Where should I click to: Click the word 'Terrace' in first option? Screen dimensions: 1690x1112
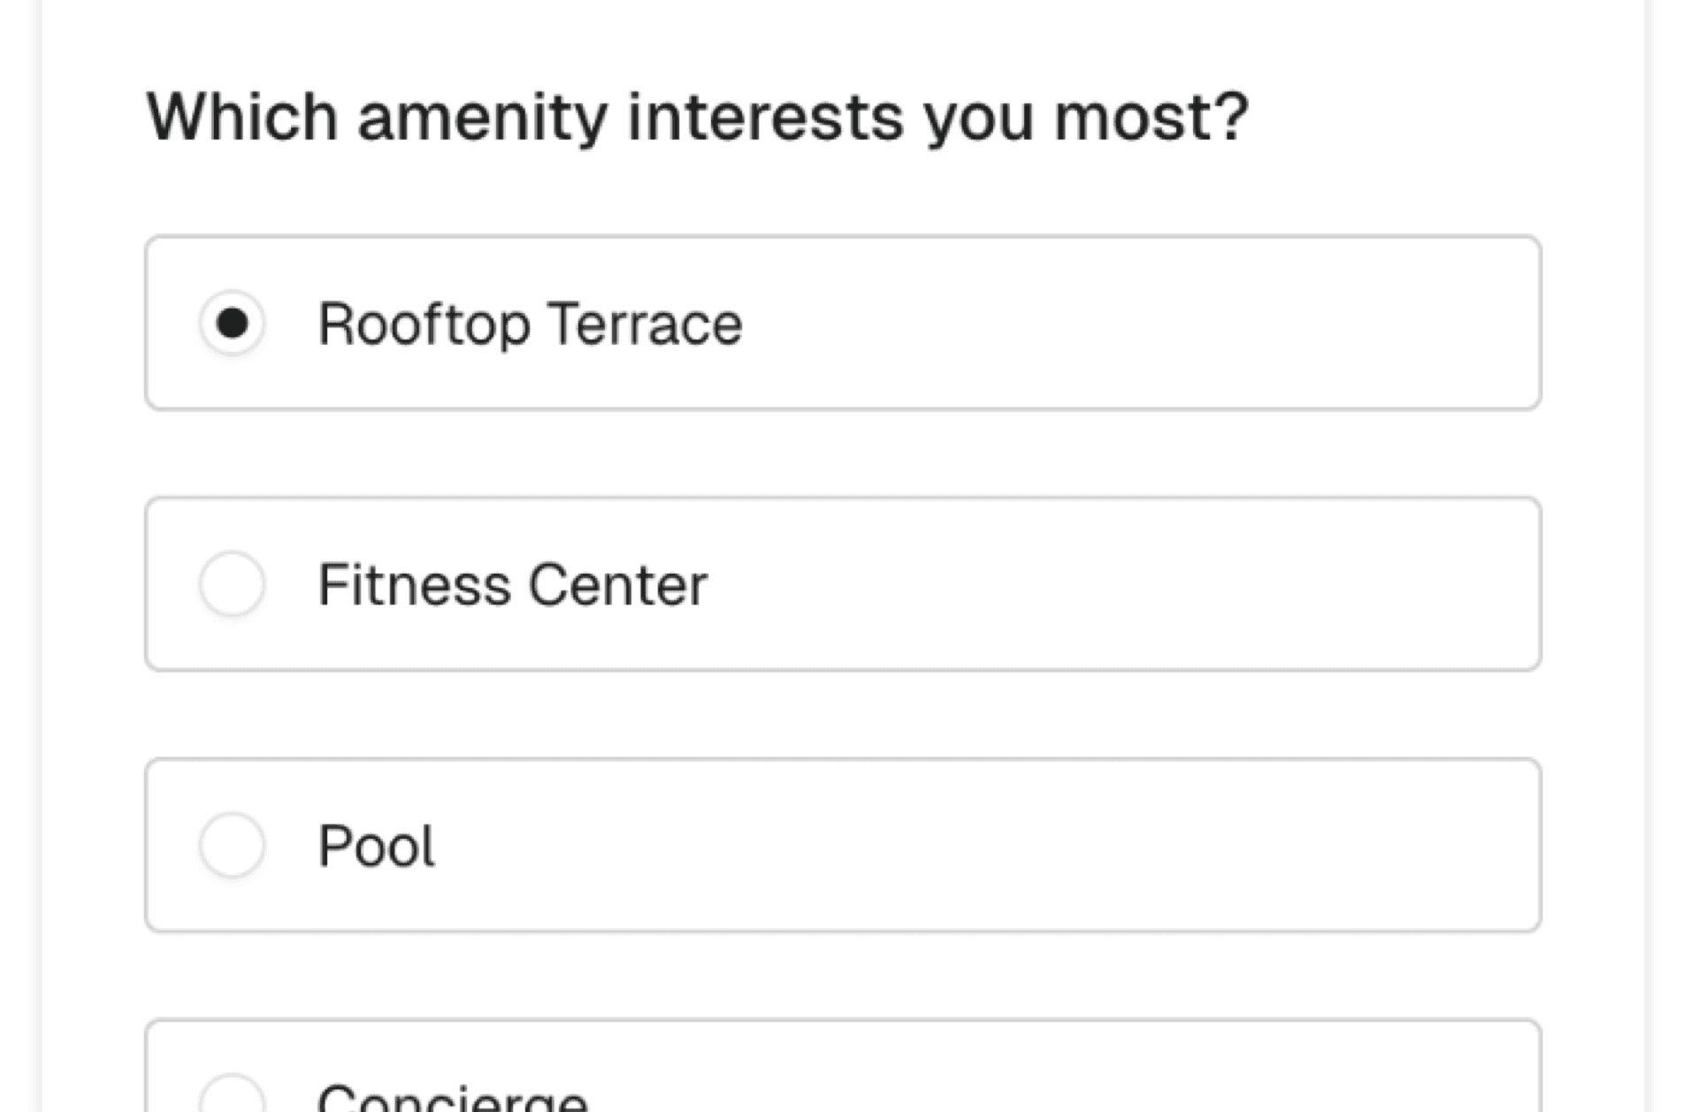pyautogui.click(x=645, y=324)
